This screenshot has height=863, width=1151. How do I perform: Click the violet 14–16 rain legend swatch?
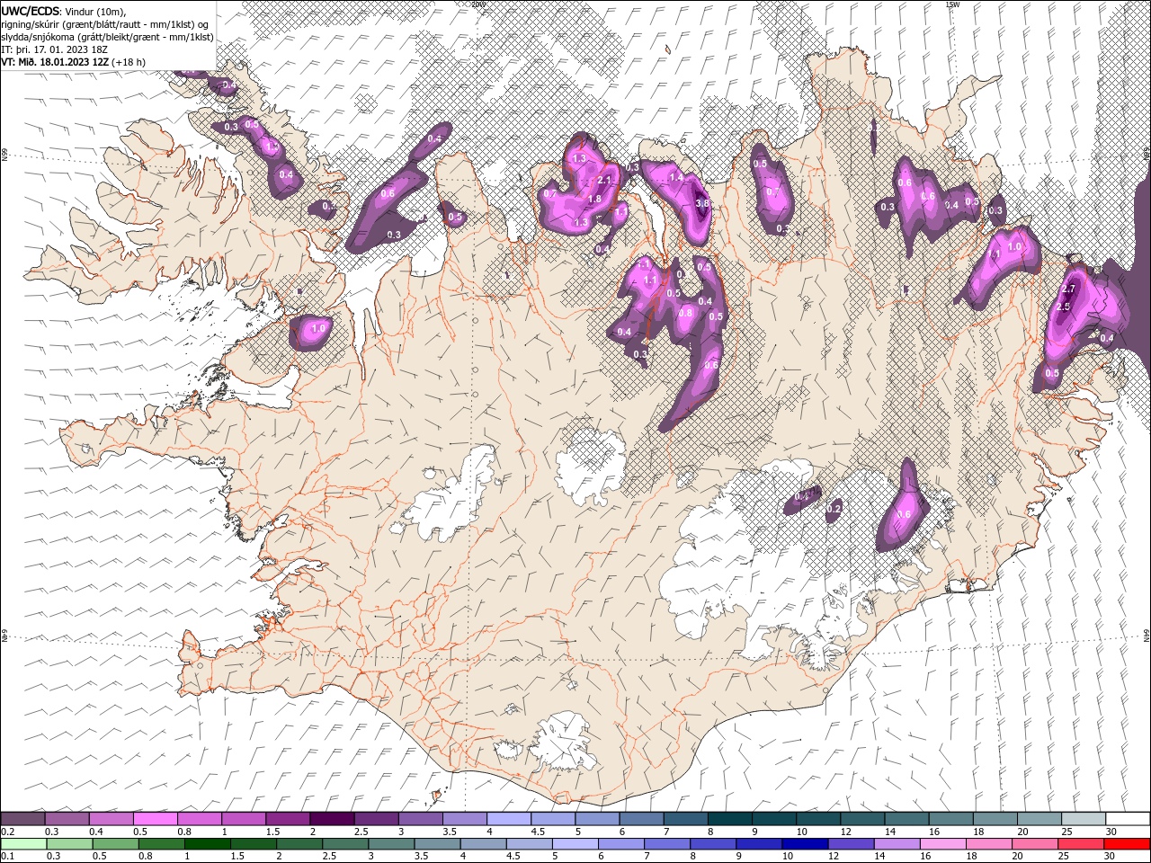click(897, 844)
